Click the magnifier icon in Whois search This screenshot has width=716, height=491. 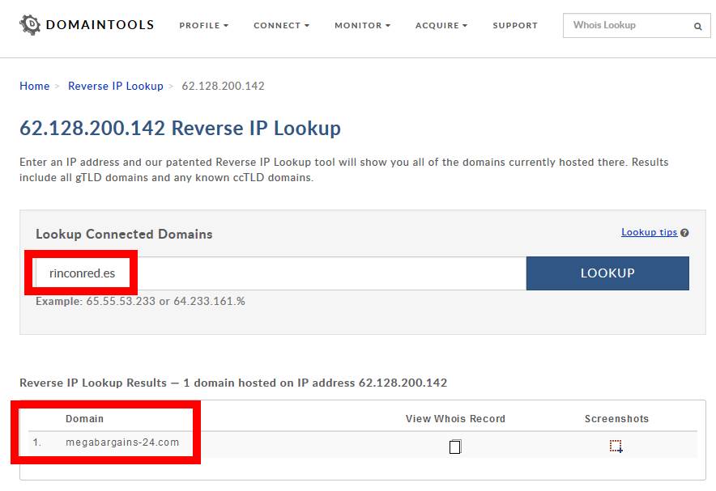697,26
